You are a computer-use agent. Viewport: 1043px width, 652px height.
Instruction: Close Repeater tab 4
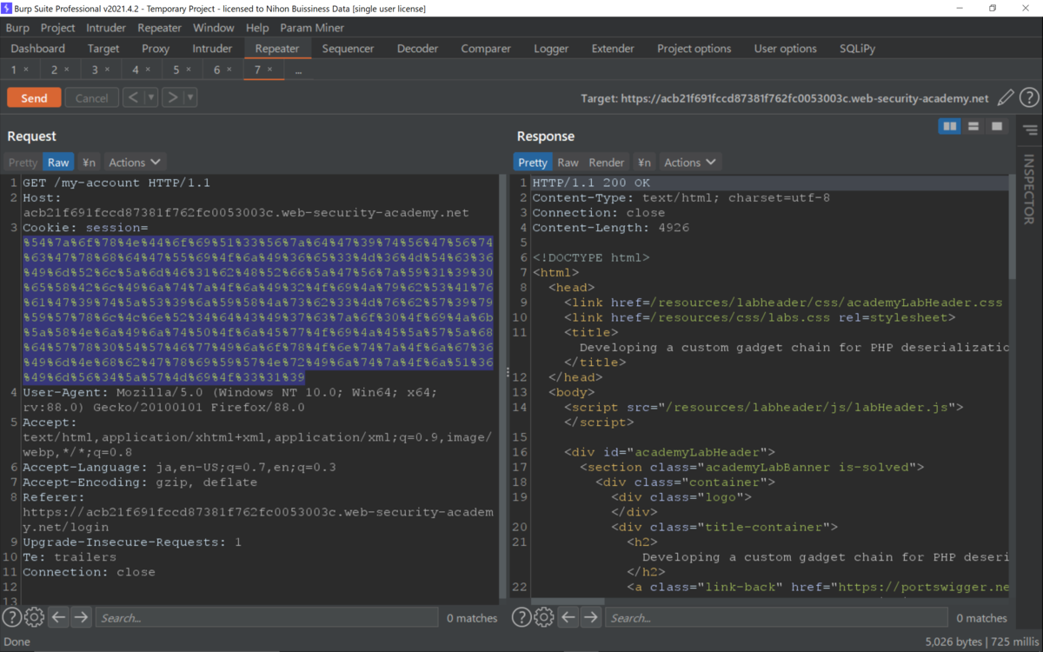click(148, 70)
